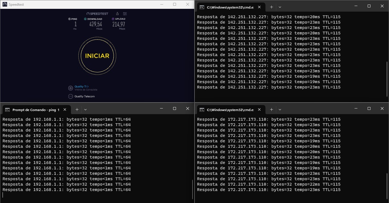Open new tab in bottom-right terminal
The image size is (389, 203).
point(271,110)
